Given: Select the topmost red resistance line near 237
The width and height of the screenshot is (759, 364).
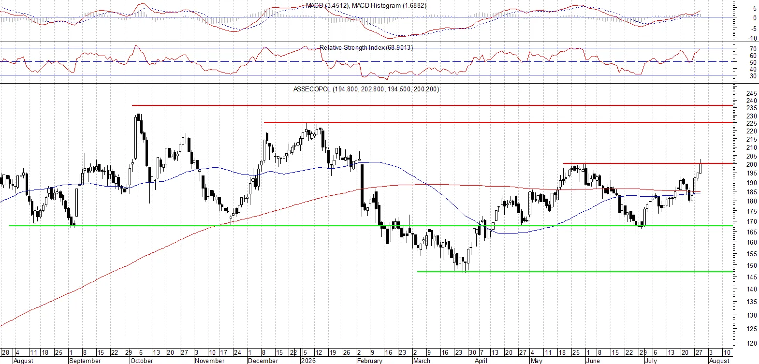Looking at the screenshot, I should click(x=432, y=105).
